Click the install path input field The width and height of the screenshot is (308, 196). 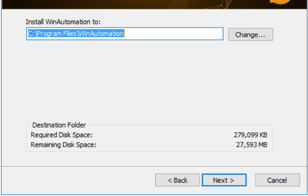(x=125, y=34)
